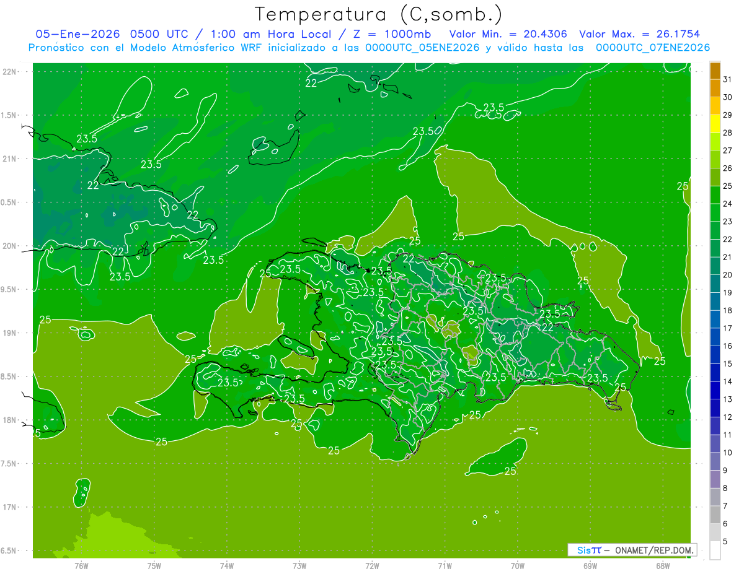Click the 'Temperatura (C,somb.)' chart title

coord(378,14)
